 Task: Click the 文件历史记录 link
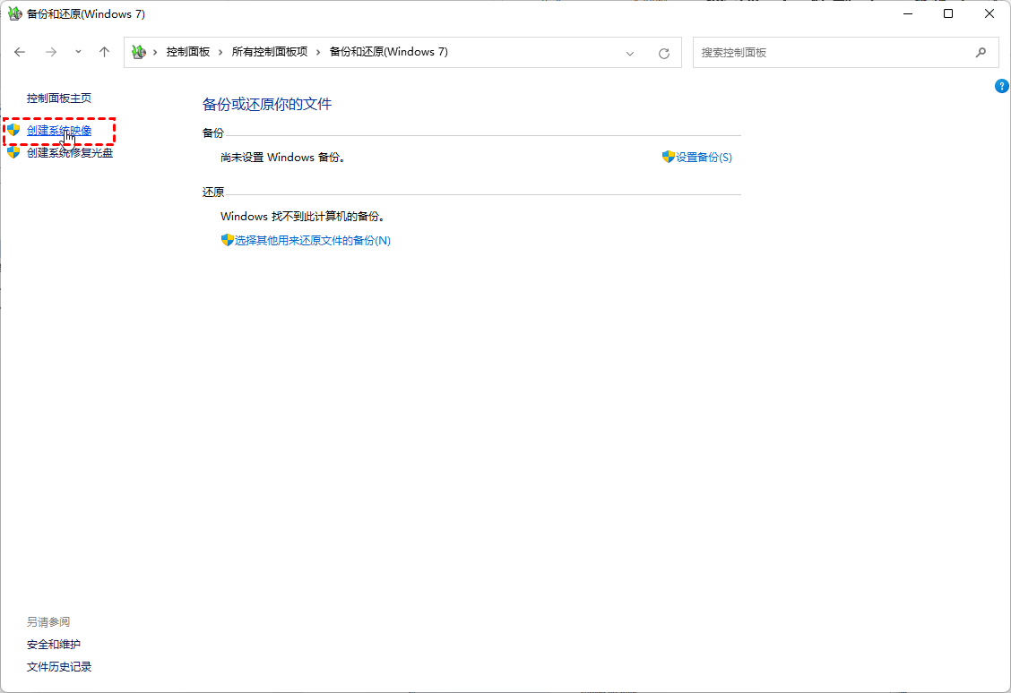(x=59, y=666)
